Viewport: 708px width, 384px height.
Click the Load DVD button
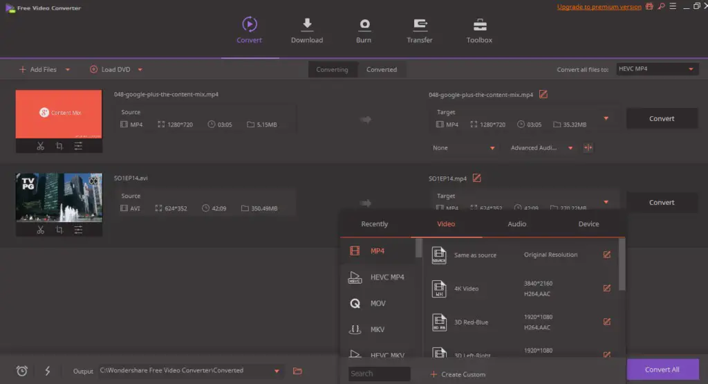click(110, 70)
